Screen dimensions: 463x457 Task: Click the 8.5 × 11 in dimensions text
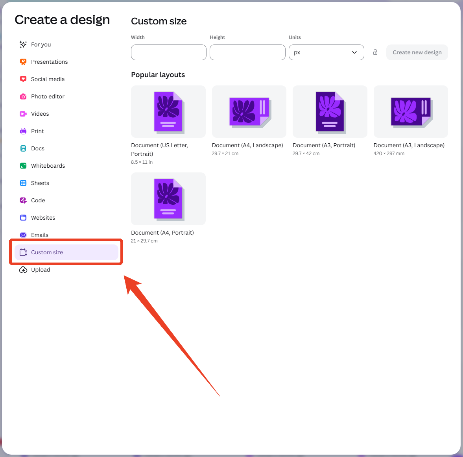point(142,162)
